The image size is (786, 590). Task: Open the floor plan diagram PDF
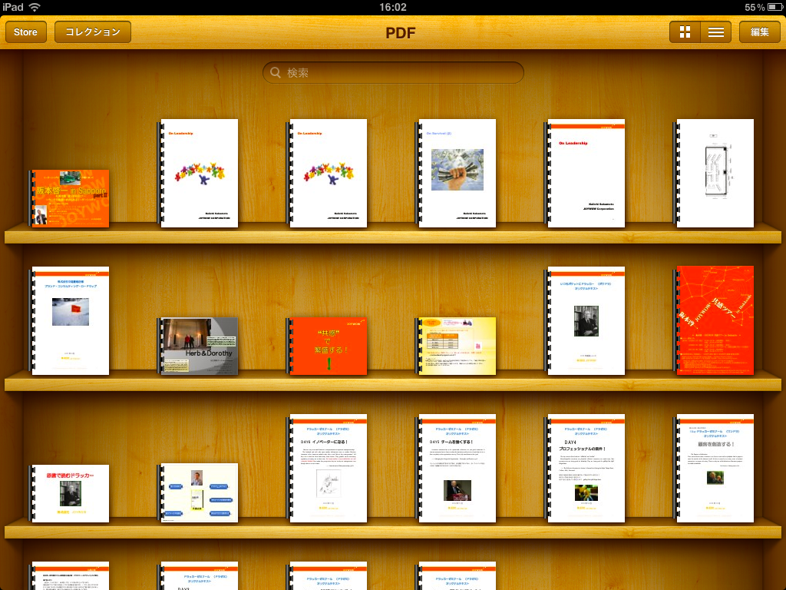click(x=714, y=173)
